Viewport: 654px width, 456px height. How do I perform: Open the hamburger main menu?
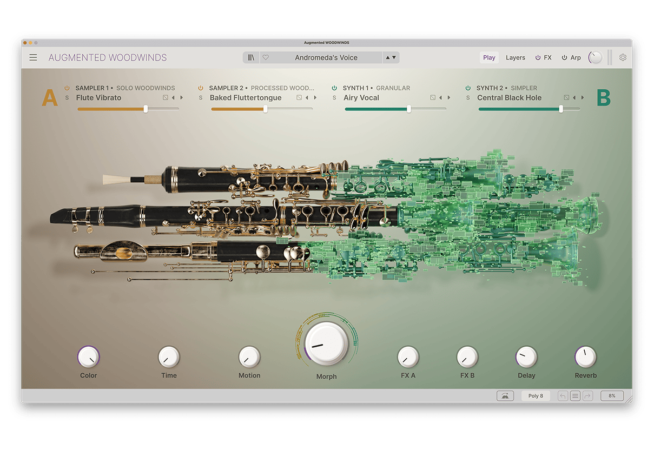[34, 57]
